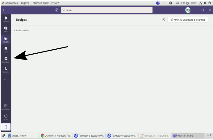Open Tareas in the sidebar
The image size is (213, 140).
tap(6, 49)
